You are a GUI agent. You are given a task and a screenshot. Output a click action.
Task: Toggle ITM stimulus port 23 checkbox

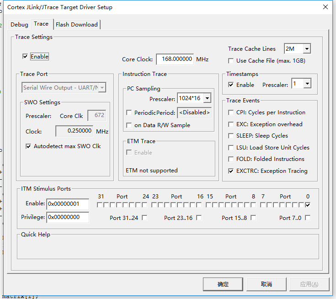click(x=154, y=205)
